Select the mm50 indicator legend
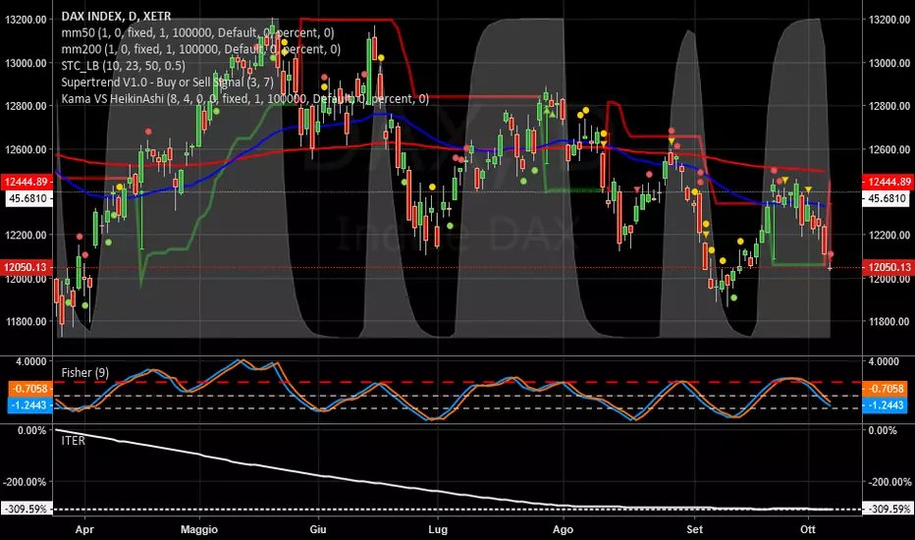 (x=197, y=32)
